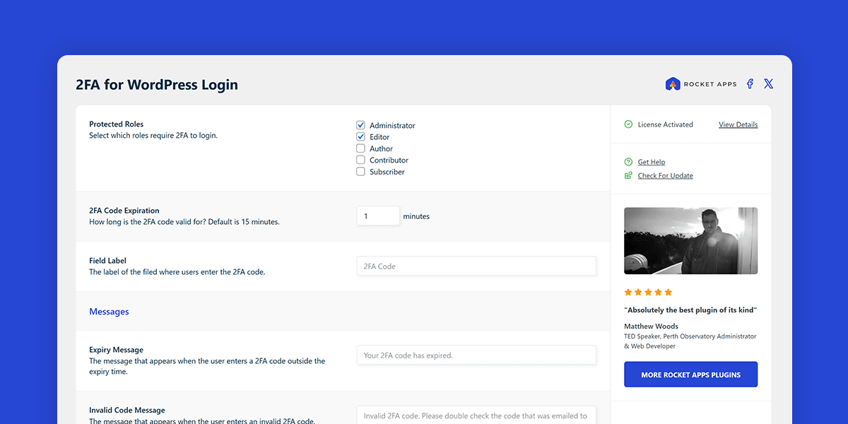The width and height of the screenshot is (848, 424).
Task: Enable 2FA for Contributor role
Action: click(360, 160)
